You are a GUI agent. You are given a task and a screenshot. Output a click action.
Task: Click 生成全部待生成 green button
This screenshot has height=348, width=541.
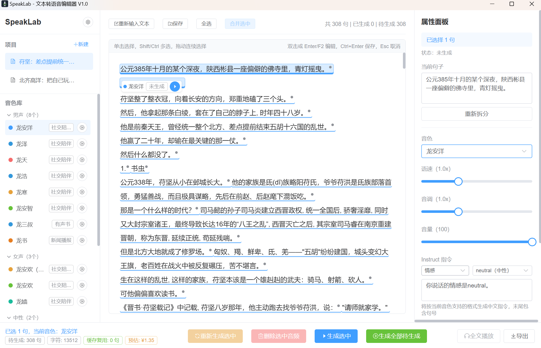pos(396,336)
